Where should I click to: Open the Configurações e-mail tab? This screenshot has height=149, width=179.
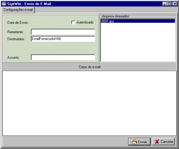(x=18, y=10)
